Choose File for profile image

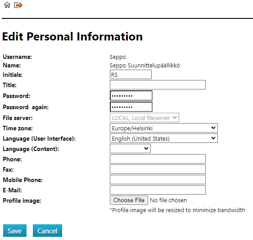point(129,200)
